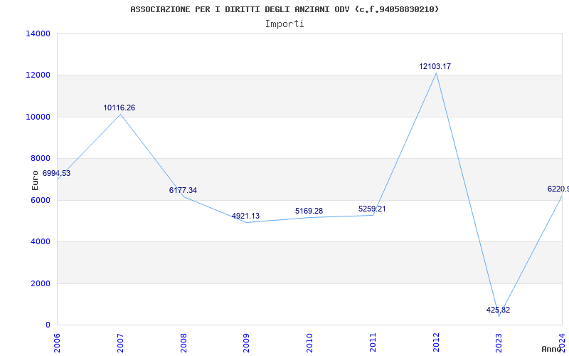The height and width of the screenshot is (356, 569).
Task: Click the 2000 y-axis value
Action: [x=40, y=283]
